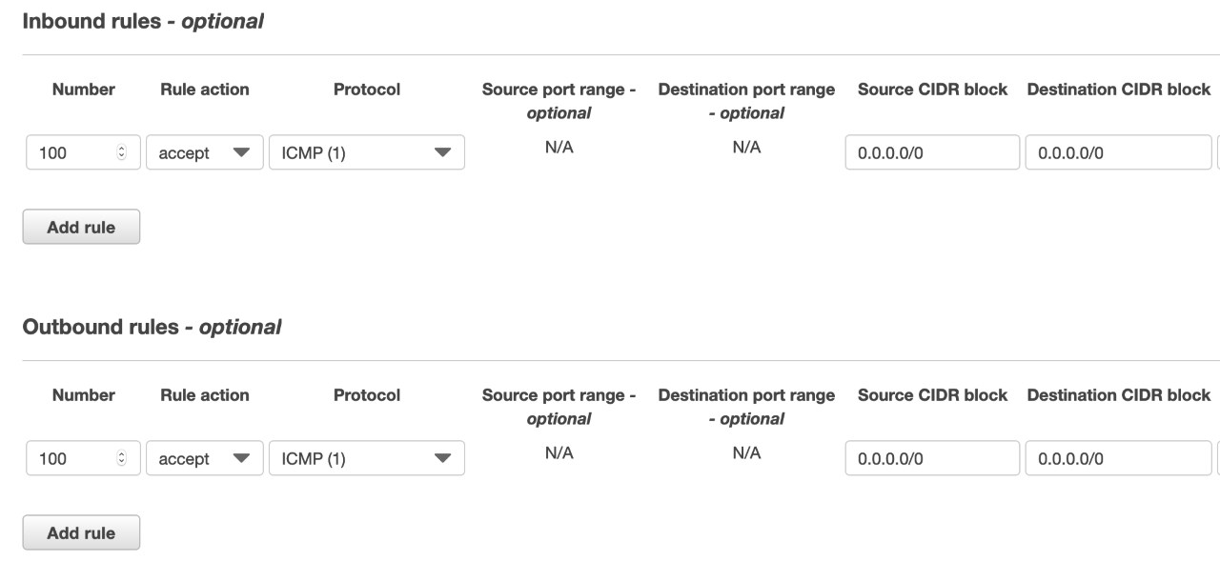
Task: Click the Rule action column header in Outbound rules
Action: [x=205, y=395]
